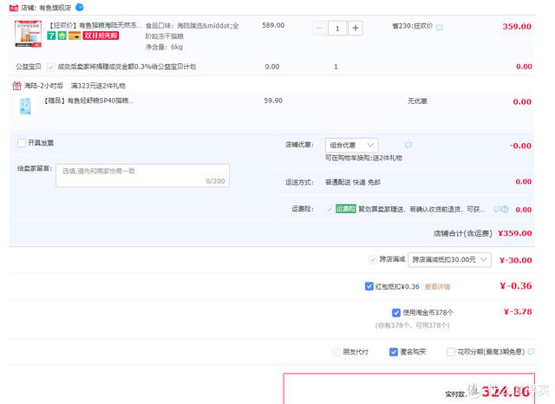Open the 组合优惠 store discount dropdown

click(x=351, y=145)
